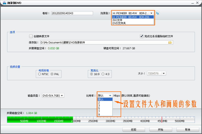The height and width of the screenshot is (134, 202).
Task: Minimize the 刻录到DVD window
Action: click(x=192, y=3)
